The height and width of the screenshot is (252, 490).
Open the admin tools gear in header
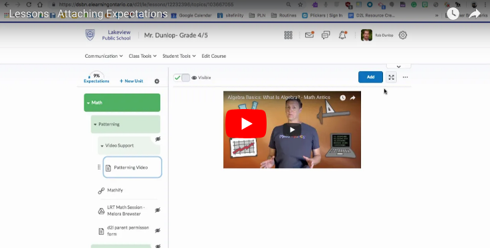coord(403,35)
